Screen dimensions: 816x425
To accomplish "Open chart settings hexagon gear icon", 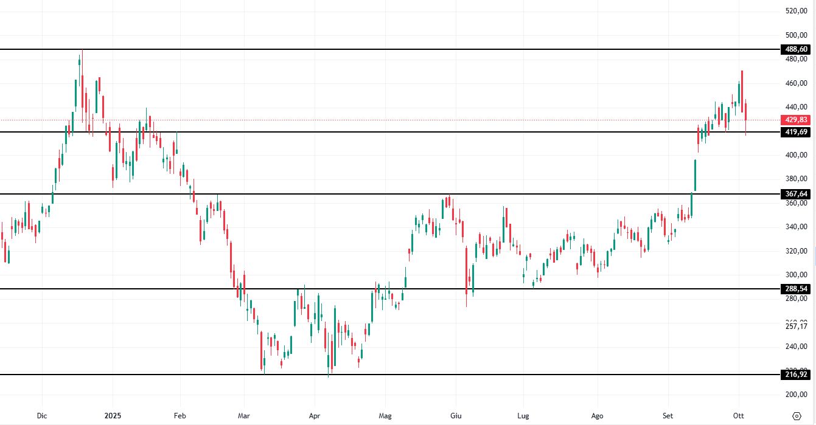I will [x=797, y=416].
